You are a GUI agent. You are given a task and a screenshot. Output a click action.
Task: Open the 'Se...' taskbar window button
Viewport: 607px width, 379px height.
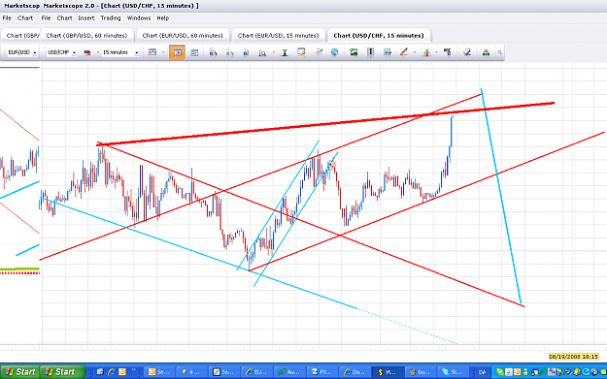(159, 372)
